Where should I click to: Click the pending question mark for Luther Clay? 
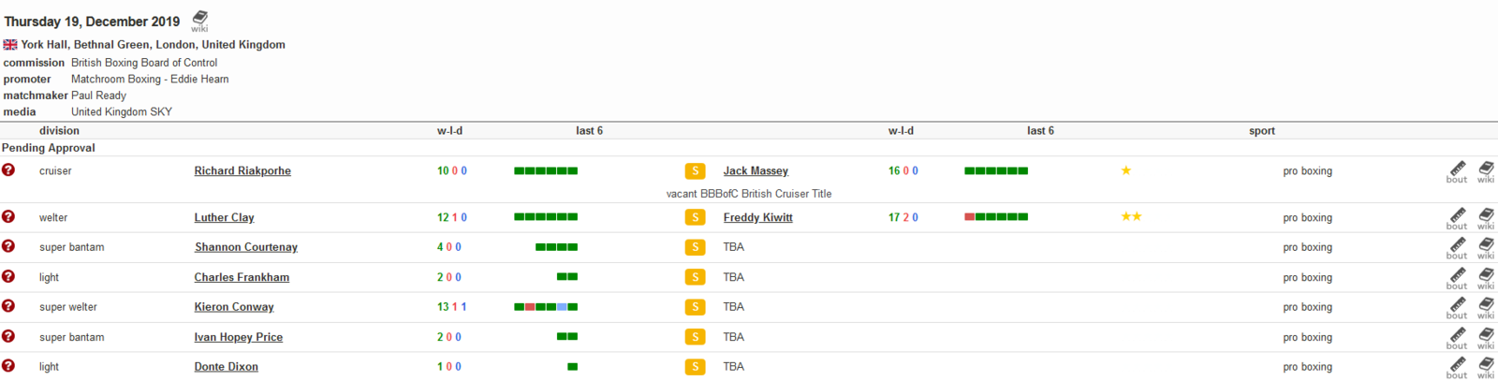tap(8, 216)
